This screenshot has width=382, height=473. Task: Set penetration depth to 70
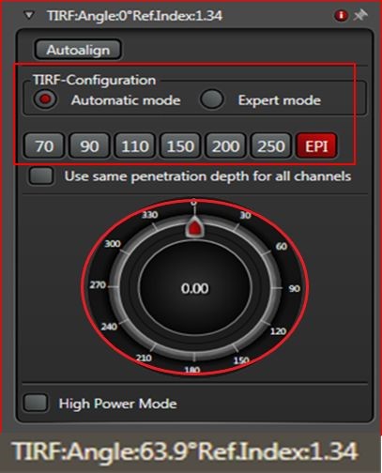pyautogui.click(x=44, y=145)
